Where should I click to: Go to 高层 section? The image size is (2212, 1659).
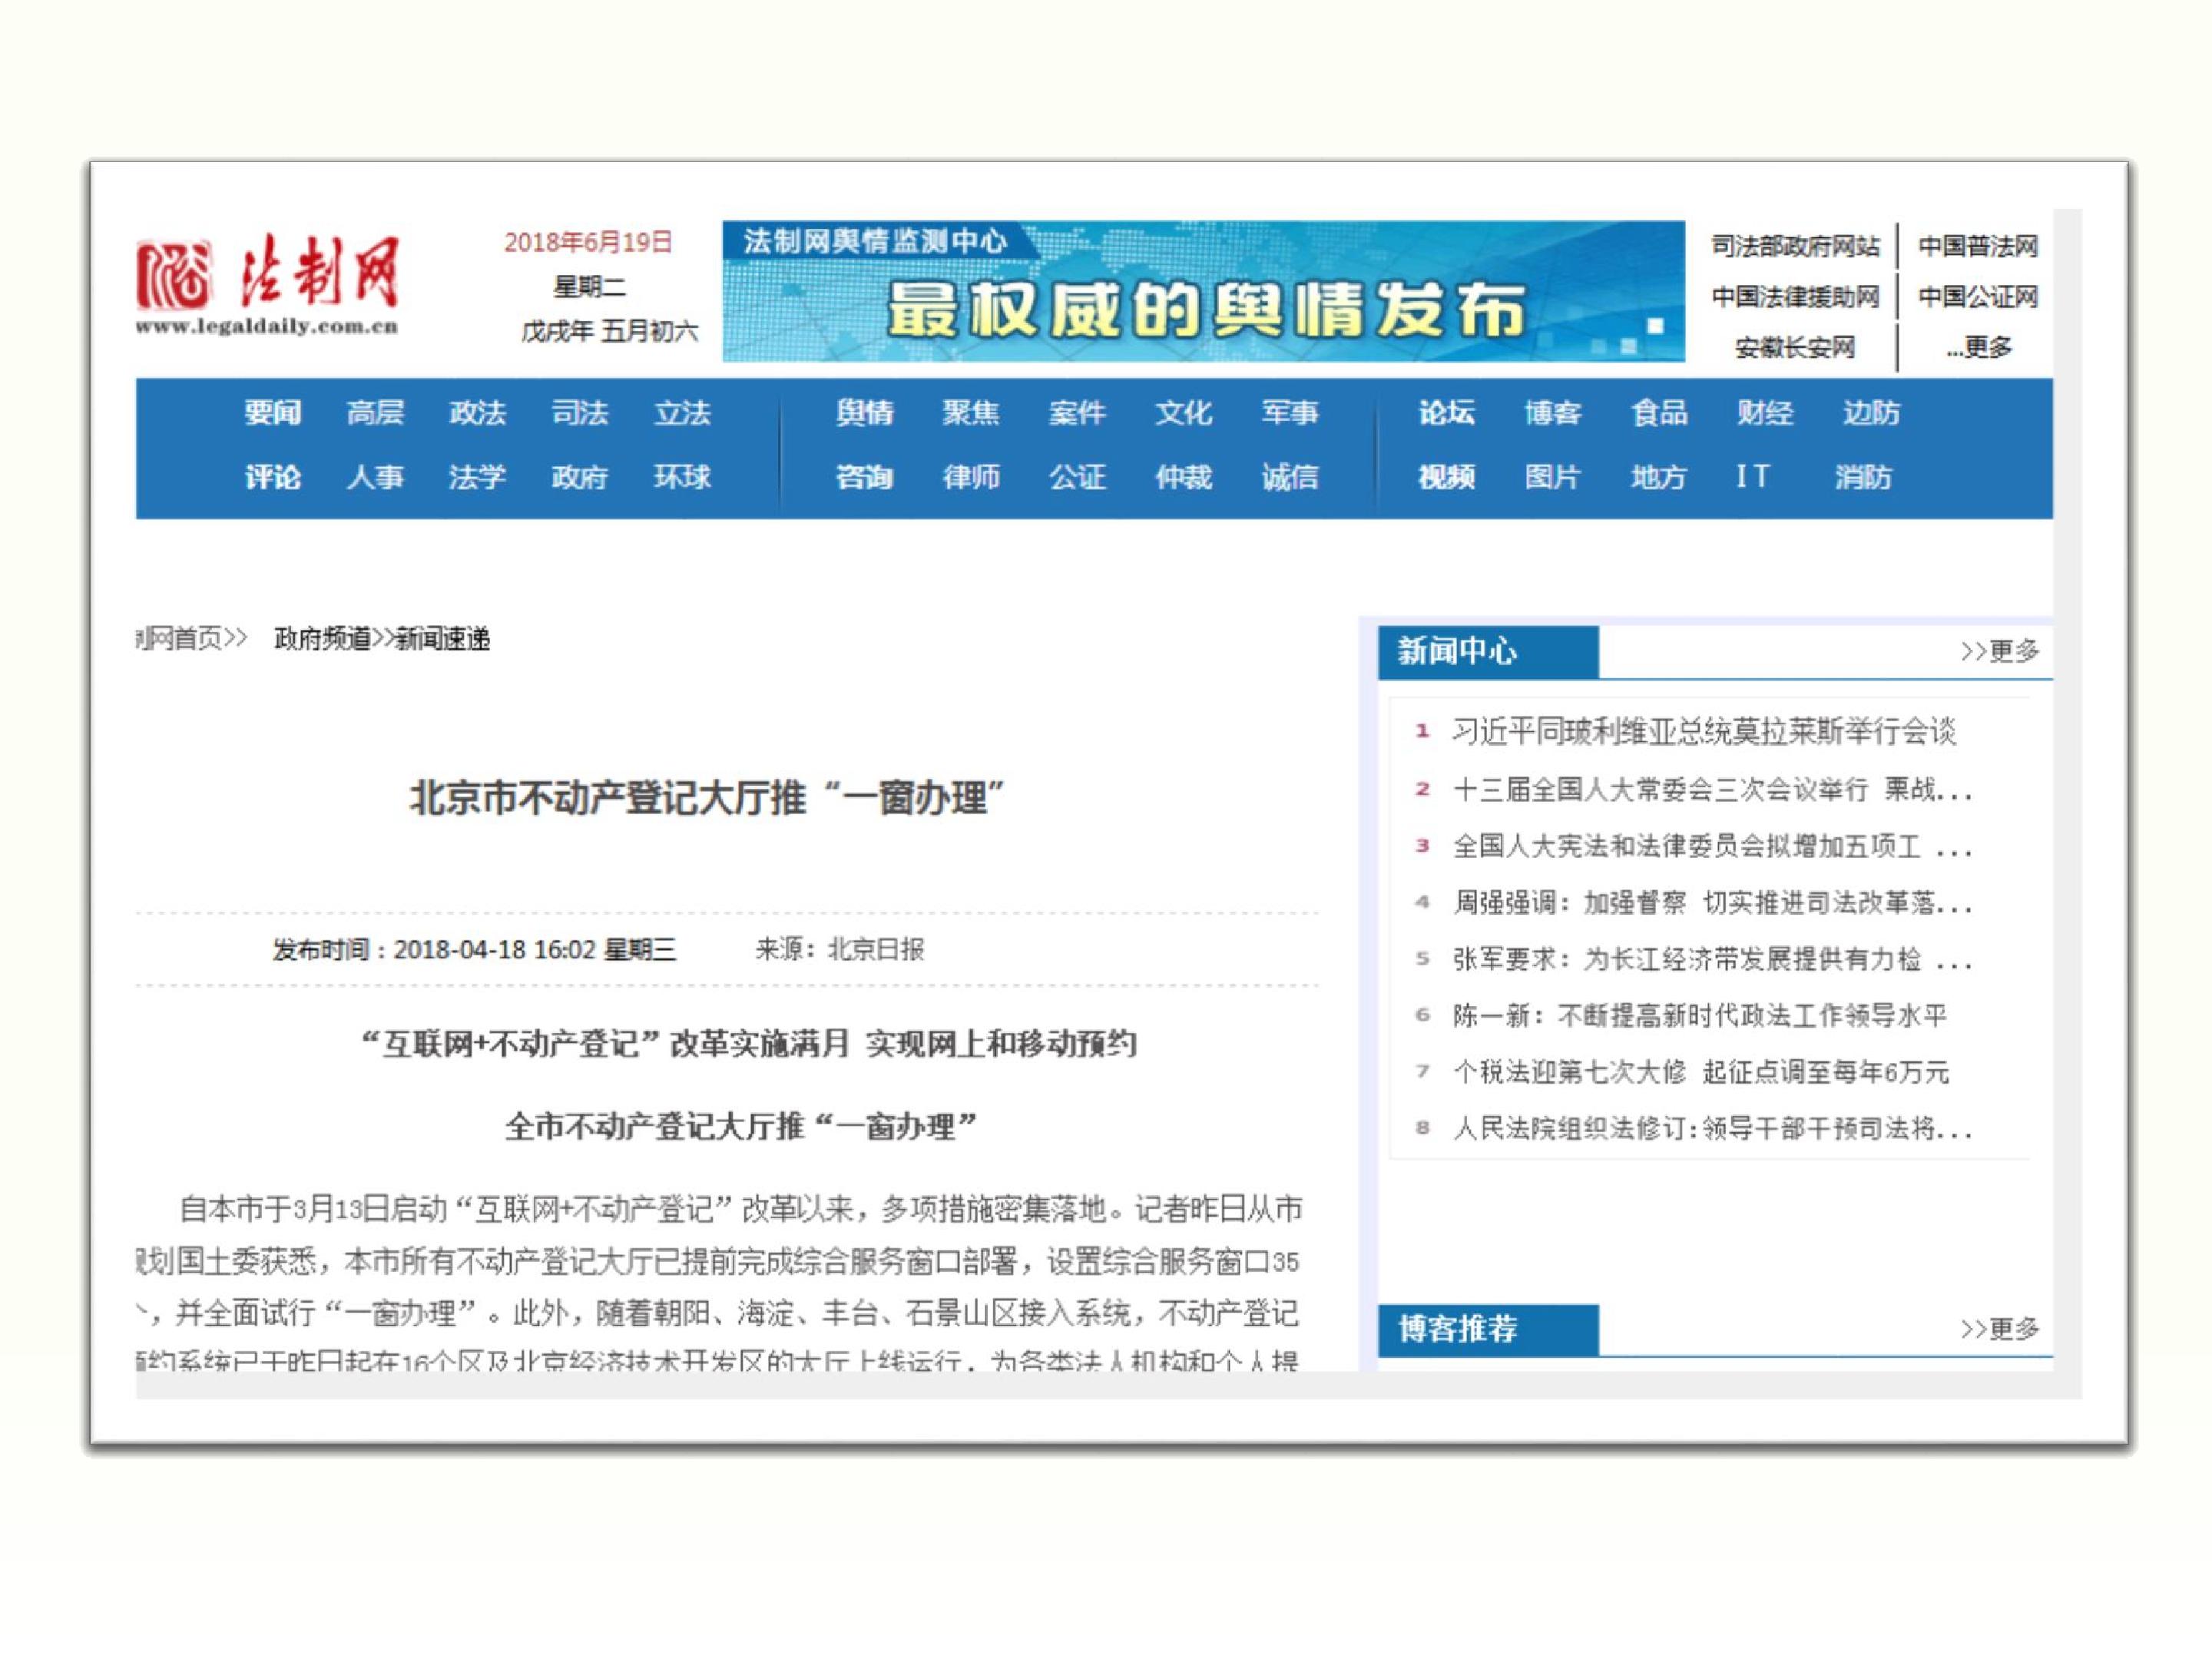375,412
